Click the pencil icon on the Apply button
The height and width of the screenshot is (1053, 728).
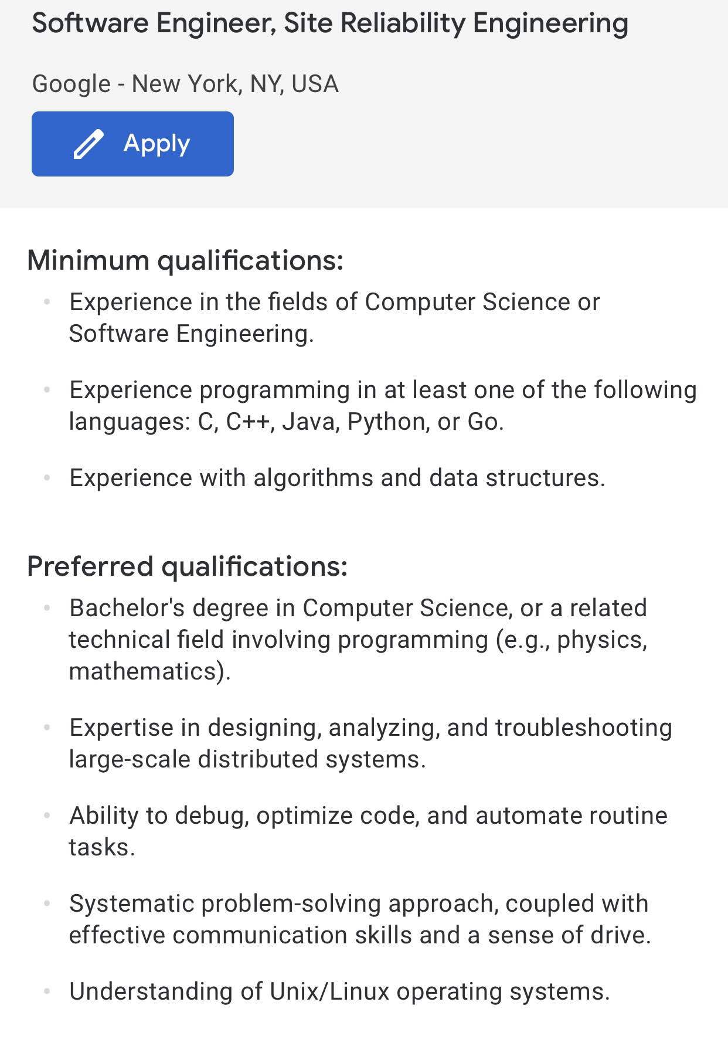[88, 144]
